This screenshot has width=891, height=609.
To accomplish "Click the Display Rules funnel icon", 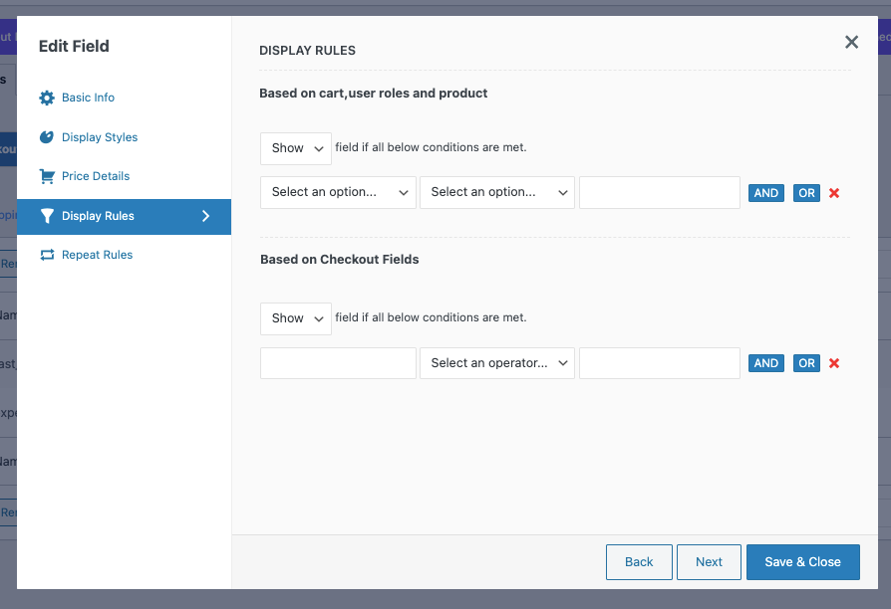I will [x=47, y=216].
